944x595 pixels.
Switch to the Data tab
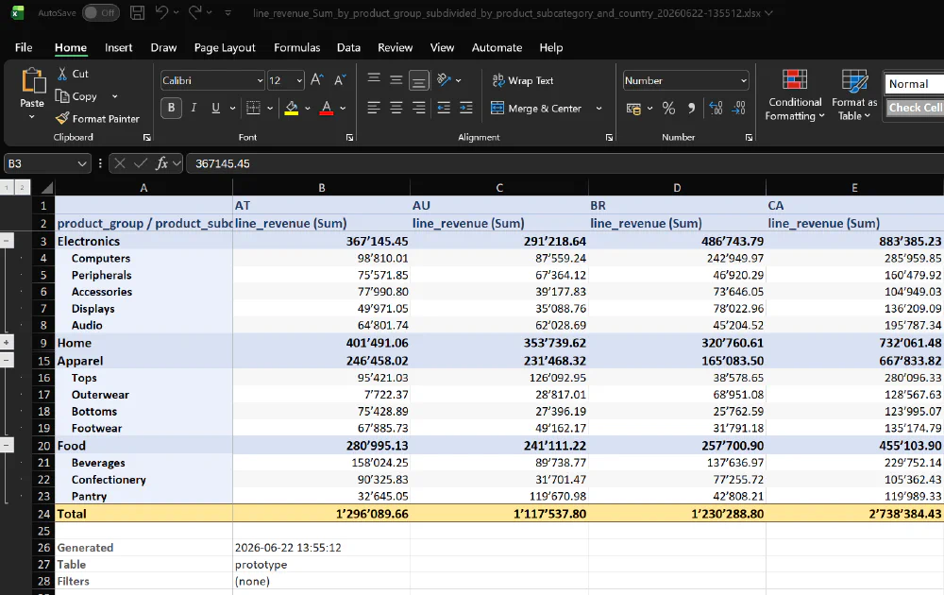click(x=348, y=47)
